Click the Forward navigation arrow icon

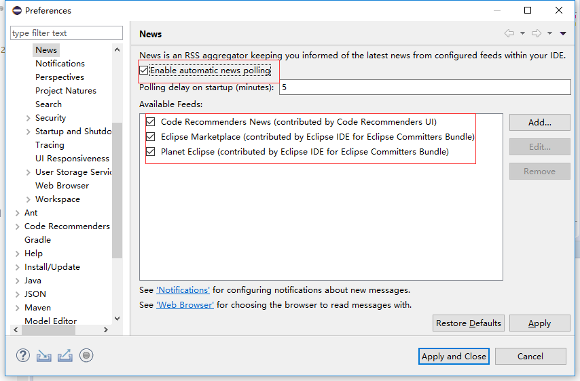[x=537, y=33]
